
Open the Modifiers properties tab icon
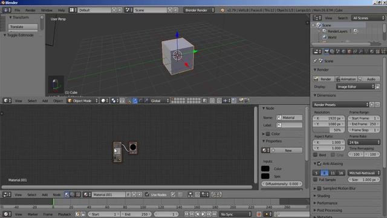[361, 51]
